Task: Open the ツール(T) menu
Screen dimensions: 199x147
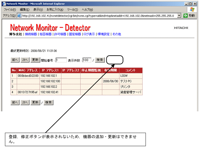Action: (x=72, y=10)
